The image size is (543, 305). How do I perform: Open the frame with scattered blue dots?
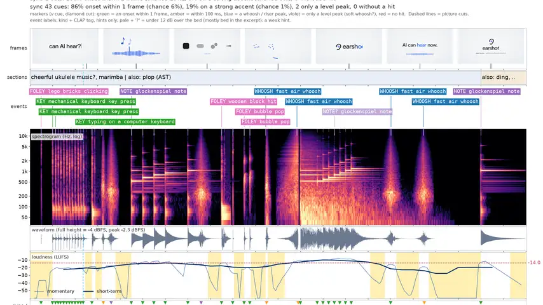point(278,46)
